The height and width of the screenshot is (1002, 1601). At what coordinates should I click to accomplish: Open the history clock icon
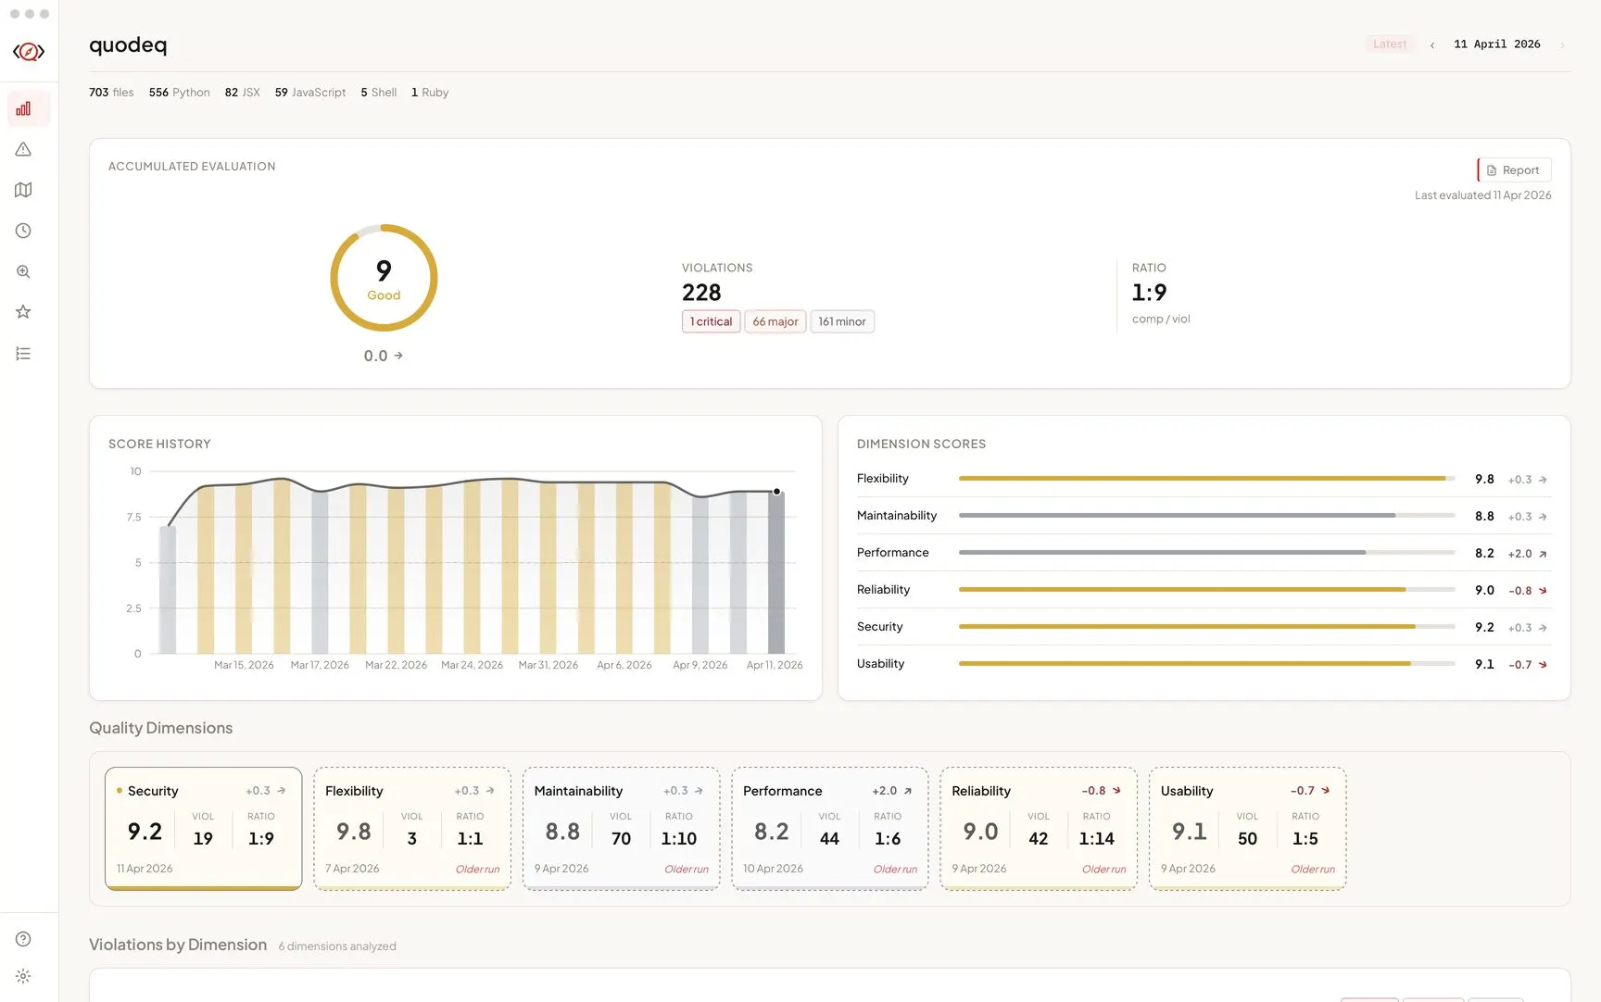(23, 231)
